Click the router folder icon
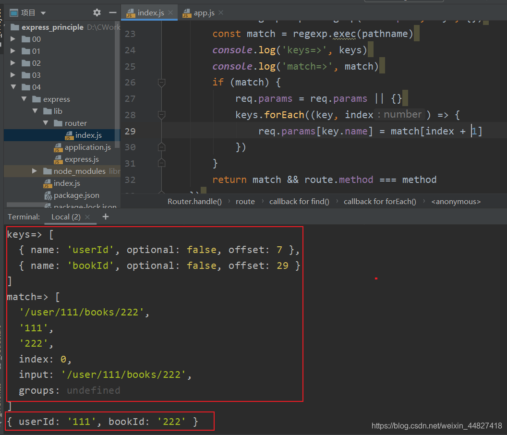507x435 pixels. click(x=58, y=123)
